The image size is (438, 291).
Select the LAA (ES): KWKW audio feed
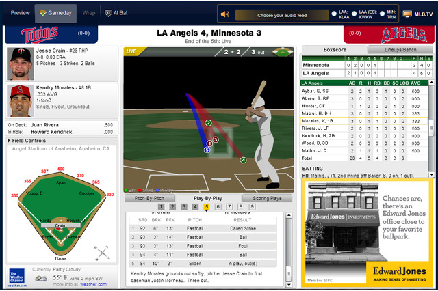point(355,13)
